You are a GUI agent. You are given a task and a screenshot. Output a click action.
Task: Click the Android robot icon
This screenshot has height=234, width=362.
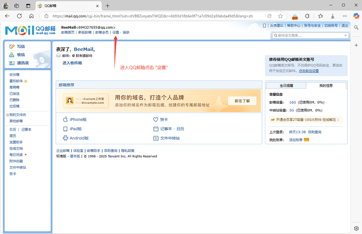pyautogui.click(x=65, y=138)
